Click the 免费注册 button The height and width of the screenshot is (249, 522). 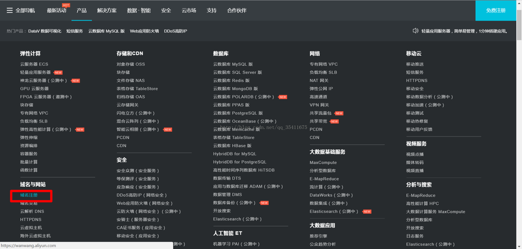click(x=496, y=10)
